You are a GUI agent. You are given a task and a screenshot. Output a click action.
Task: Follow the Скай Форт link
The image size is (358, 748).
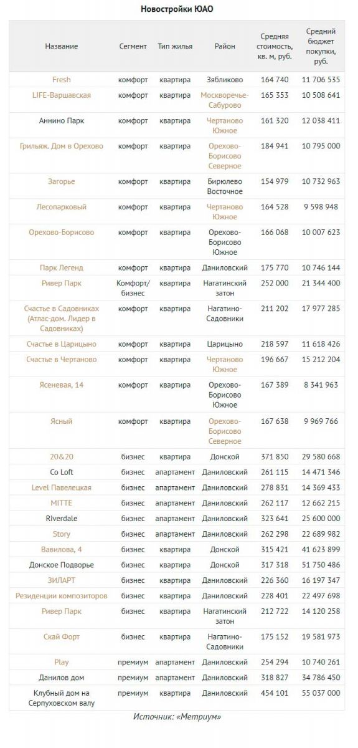pos(61,637)
